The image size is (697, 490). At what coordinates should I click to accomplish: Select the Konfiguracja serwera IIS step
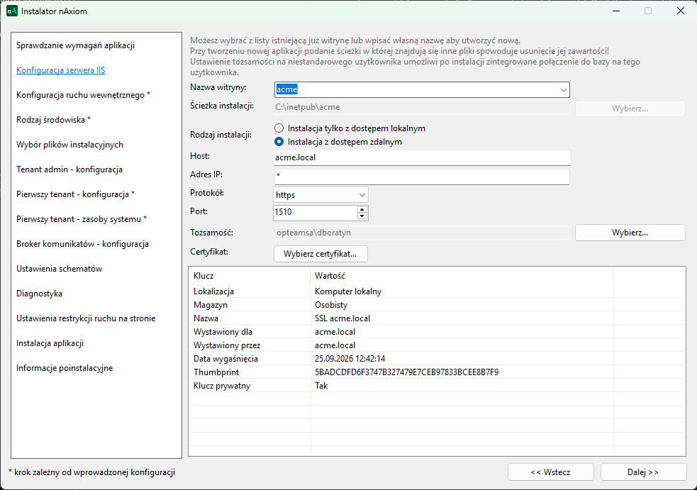click(60, 69)
